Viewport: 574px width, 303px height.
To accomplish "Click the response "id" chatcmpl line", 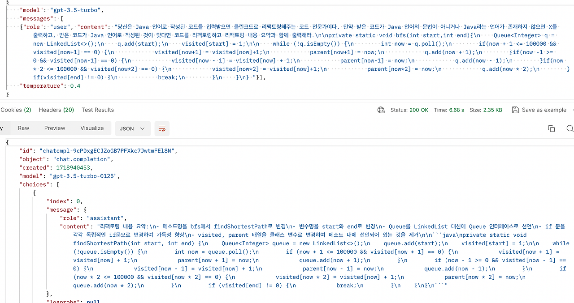I will (x=99, y=151).
